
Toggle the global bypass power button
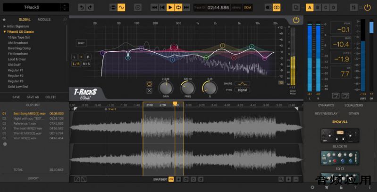point(367,8)
